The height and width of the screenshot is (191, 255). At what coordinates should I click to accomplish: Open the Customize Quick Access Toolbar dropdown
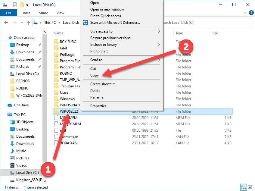[x=27, y=5]
